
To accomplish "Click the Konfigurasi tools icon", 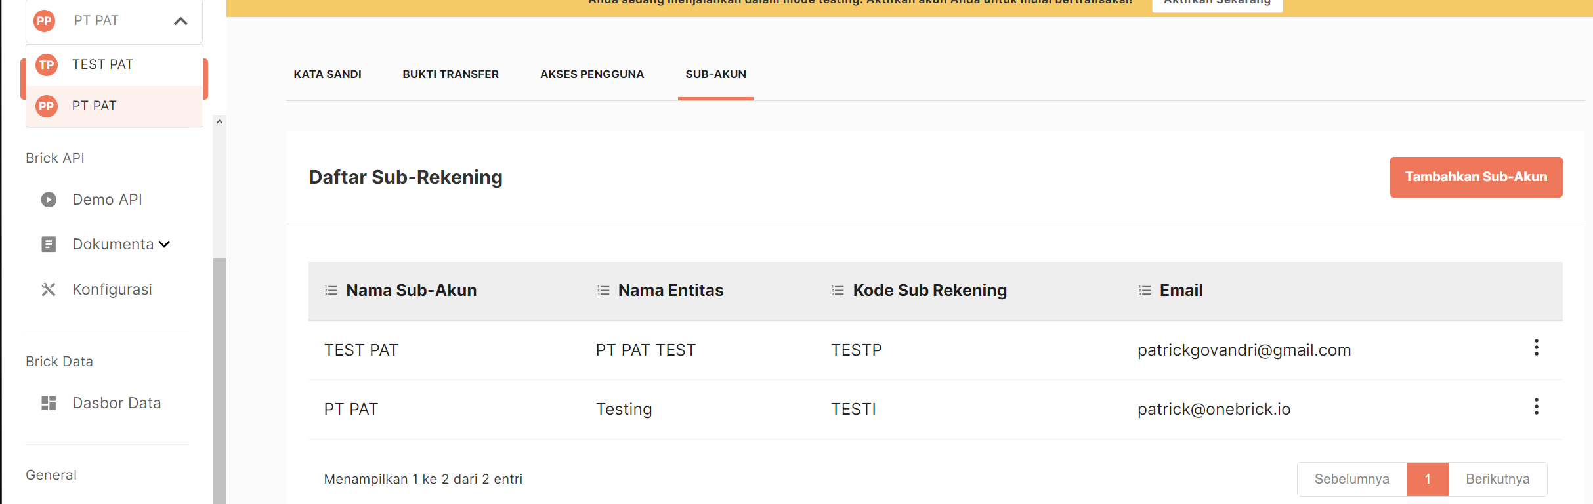I will pos(49,289).
